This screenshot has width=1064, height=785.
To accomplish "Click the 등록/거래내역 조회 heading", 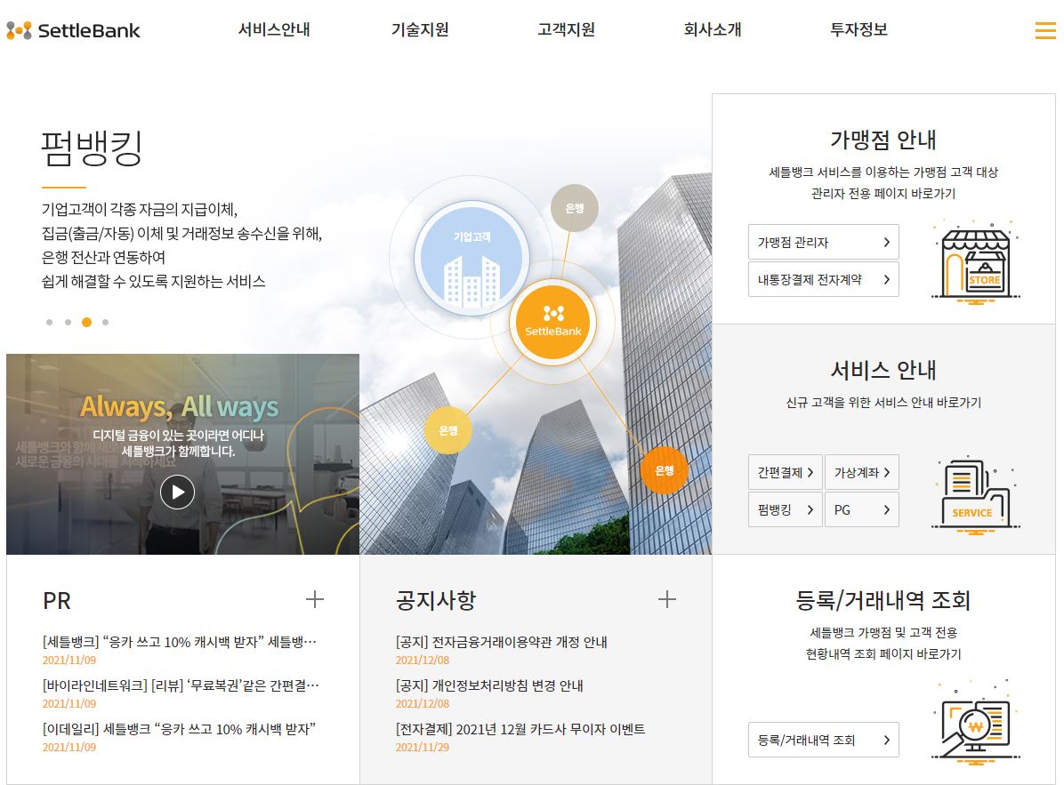I will coord(883,600).
